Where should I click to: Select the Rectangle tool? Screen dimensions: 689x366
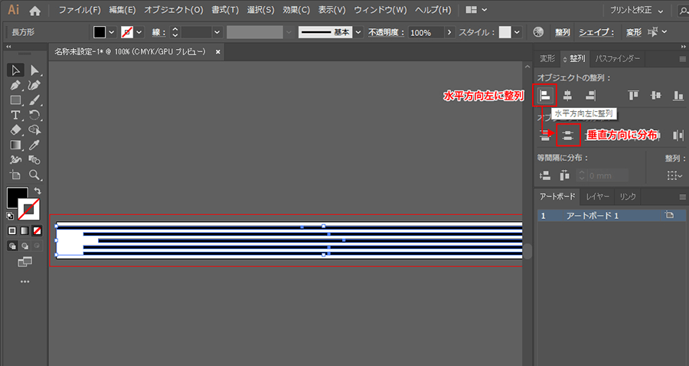point(15,100)
